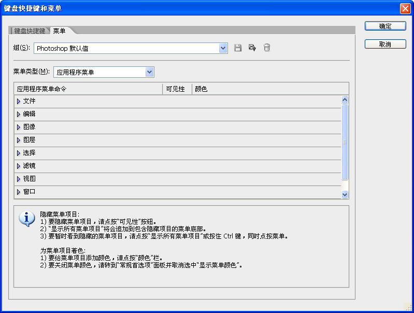Select the 菜单 tab
Image resolution: width=414 pixels, height=313 pixels.
59,31
